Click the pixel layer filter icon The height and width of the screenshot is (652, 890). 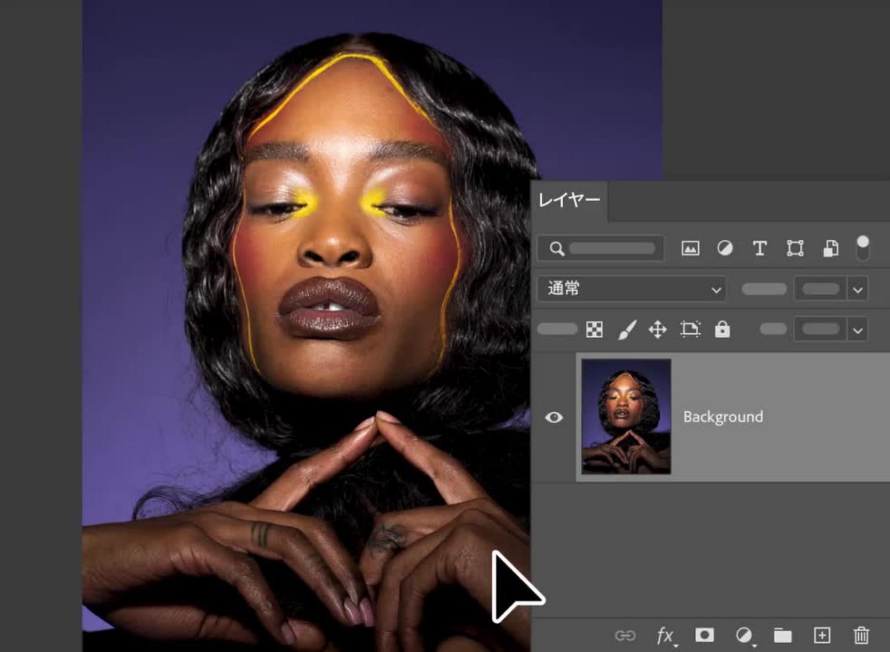690,249
